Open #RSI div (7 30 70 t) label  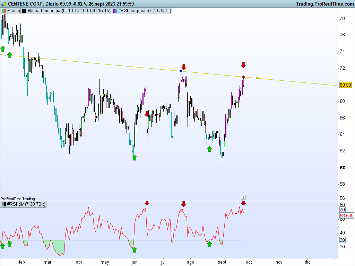click(26, 204)
